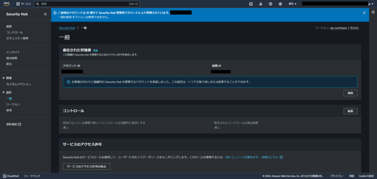Open 検出結果 in the sidebar
The height and width of the screenshot is (179, 377).
click(12, 58)
